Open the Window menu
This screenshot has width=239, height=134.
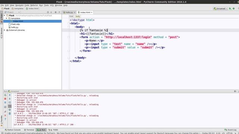58,5
